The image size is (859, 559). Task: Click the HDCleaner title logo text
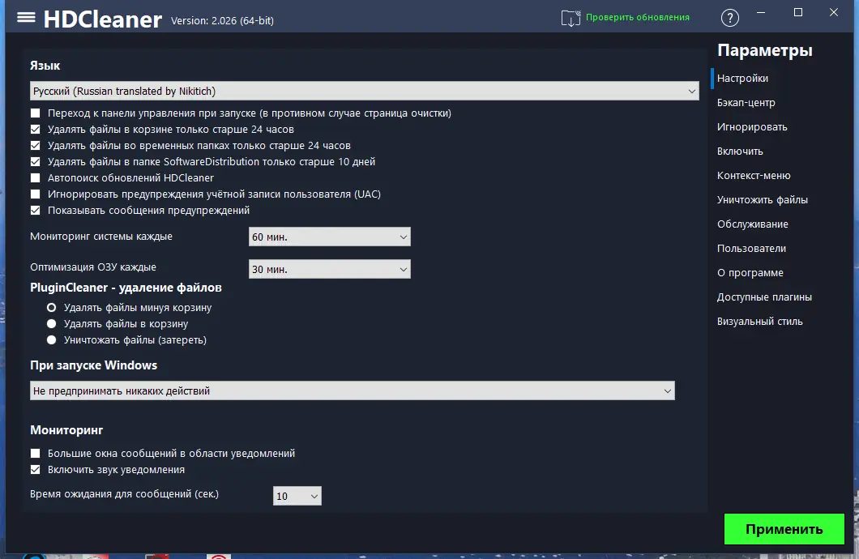[x=102, y=19]
